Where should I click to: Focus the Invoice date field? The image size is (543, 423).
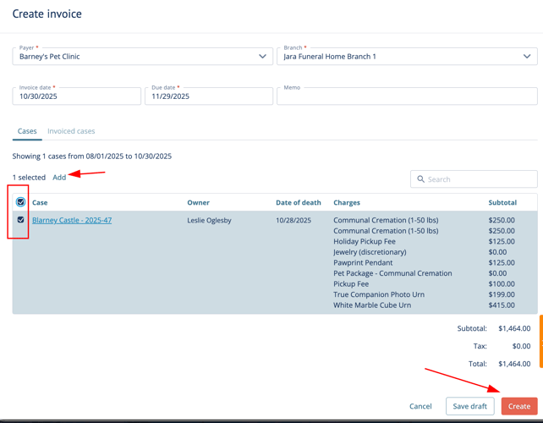pos(76,96)
